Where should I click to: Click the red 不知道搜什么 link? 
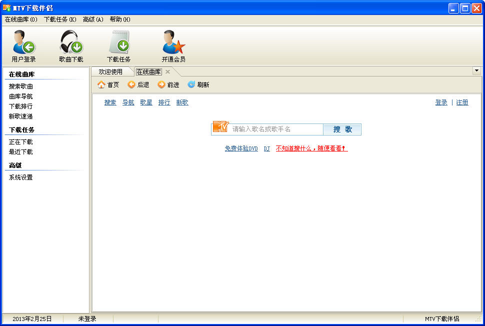pyautogui.click(x=311, y=149)
